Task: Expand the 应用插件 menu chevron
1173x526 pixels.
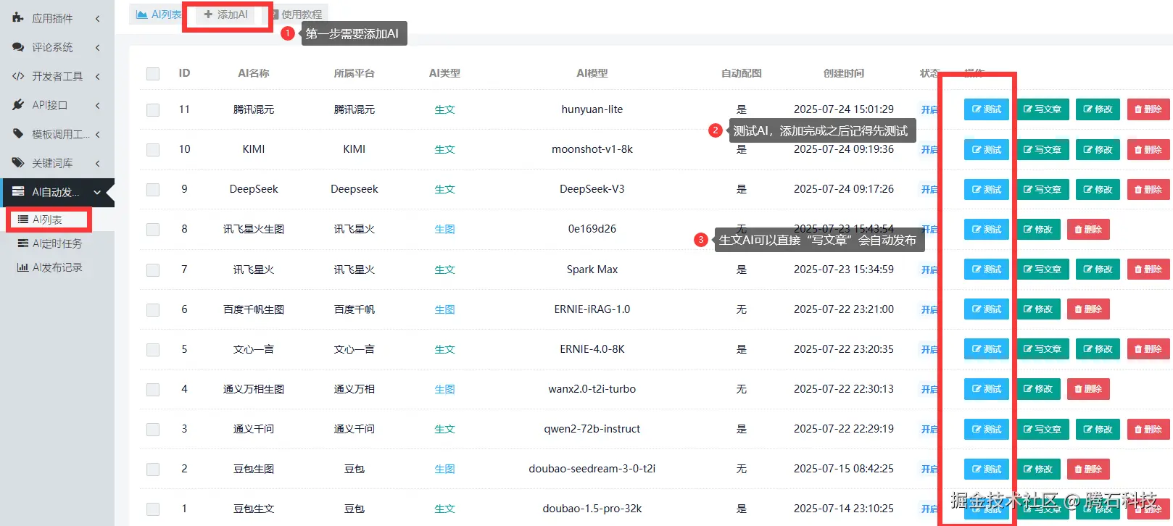Action: (98, 18)
